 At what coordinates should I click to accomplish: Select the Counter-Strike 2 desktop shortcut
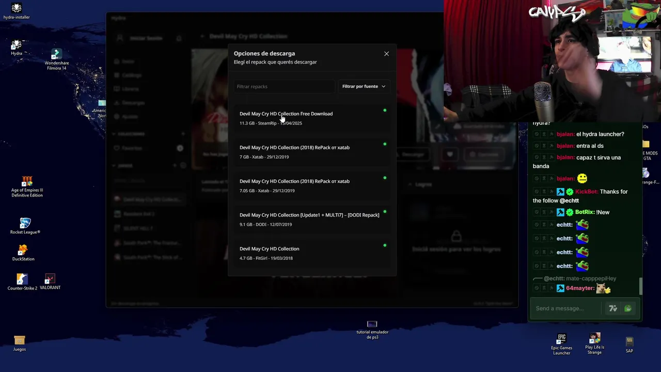(x=22, y=282)
